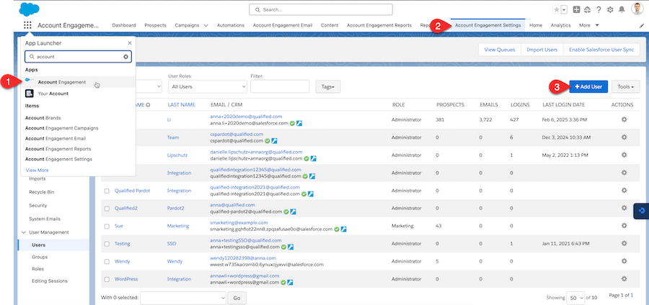Switch to the Prospects tab
649x305 pixels.
(155, 25)
